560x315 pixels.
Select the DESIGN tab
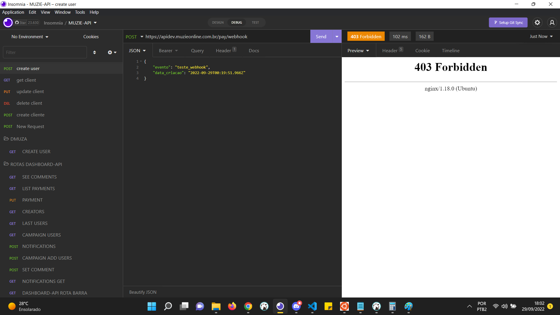217,22
